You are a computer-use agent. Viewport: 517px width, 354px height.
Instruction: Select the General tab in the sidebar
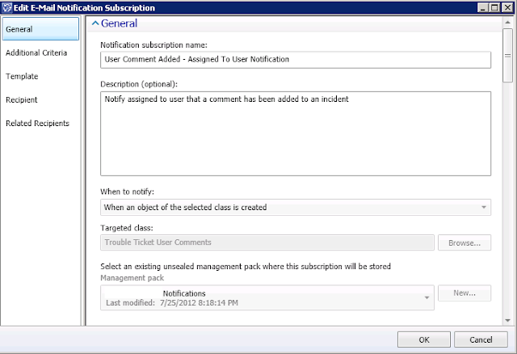pyautogui.click(x=40, y=29)
